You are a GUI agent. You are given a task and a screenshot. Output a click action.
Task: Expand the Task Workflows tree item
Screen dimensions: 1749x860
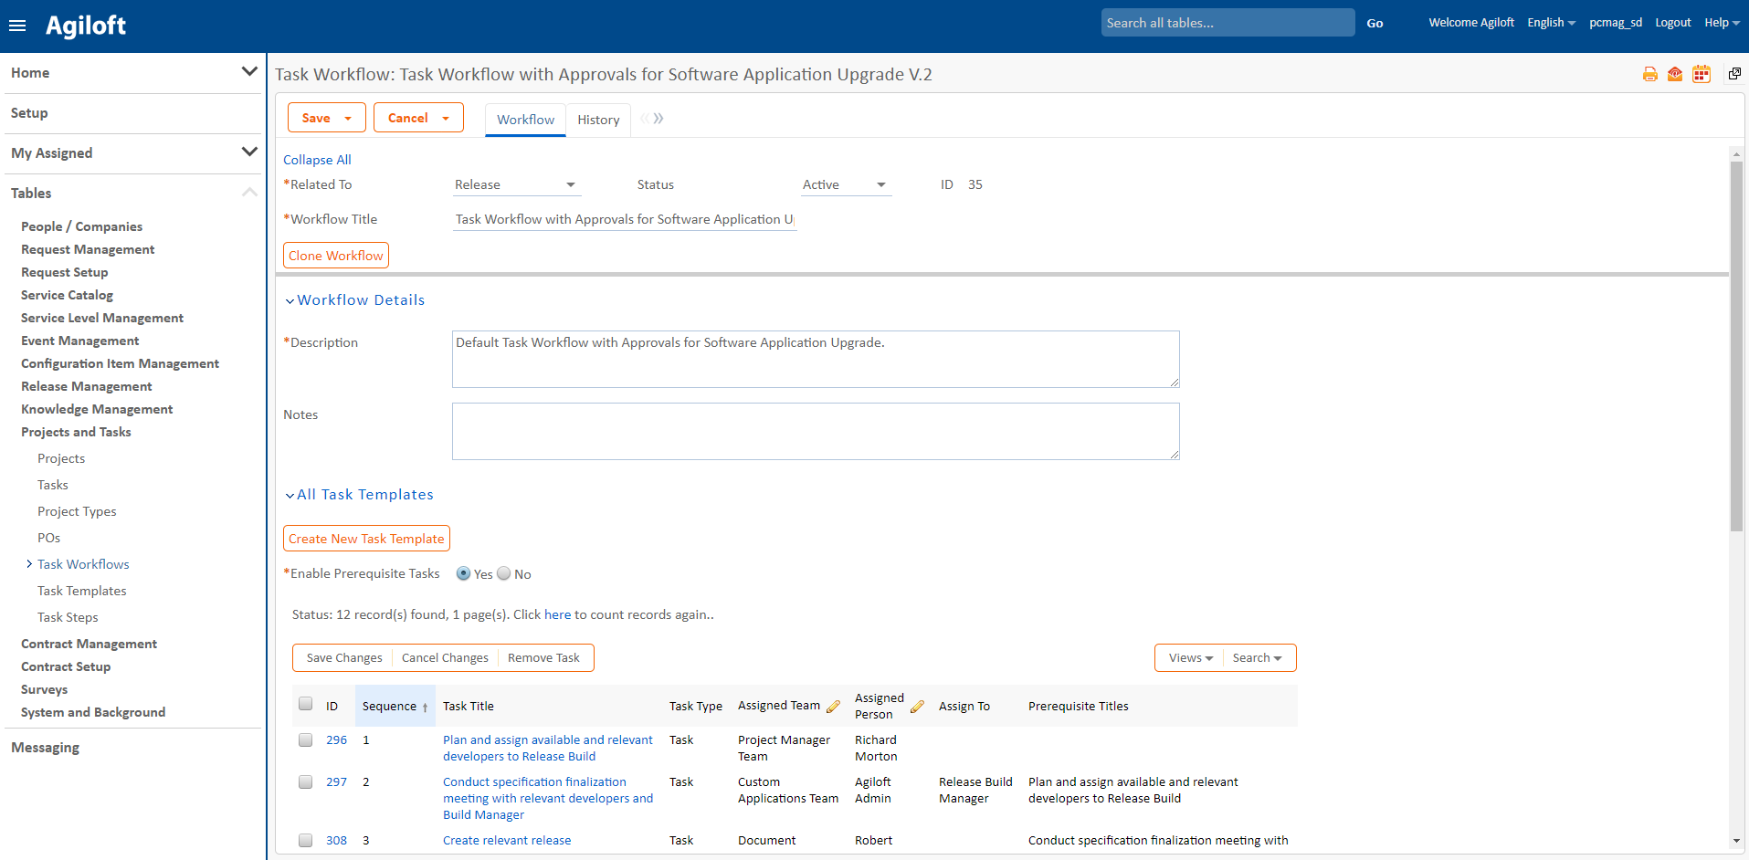click(29, 564)
